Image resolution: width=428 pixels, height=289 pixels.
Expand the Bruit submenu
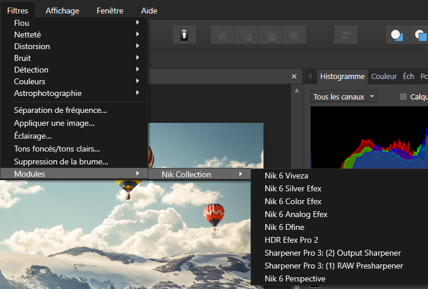[74, 58]
